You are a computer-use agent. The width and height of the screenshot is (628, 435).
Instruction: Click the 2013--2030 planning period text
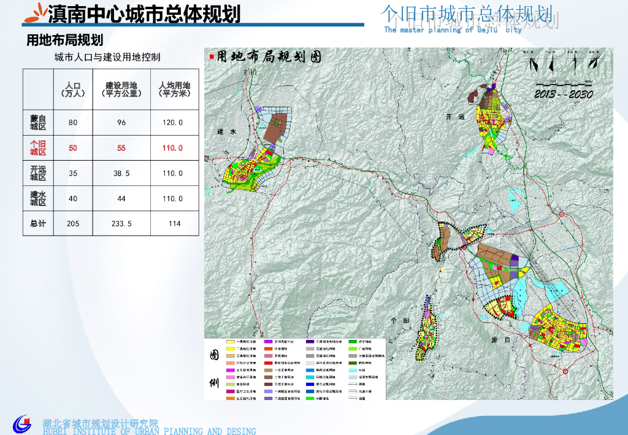click(x=564, y=94)
